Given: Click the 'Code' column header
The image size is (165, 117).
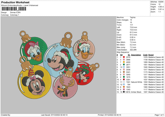Looking at the screenshot, I should click(145, 55).
